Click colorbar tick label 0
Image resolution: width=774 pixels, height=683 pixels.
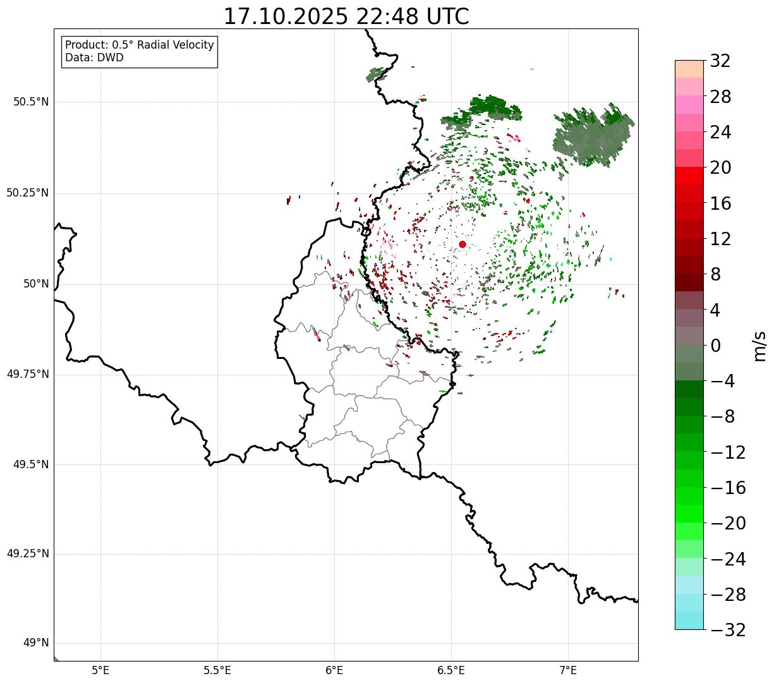click(715, 346)
